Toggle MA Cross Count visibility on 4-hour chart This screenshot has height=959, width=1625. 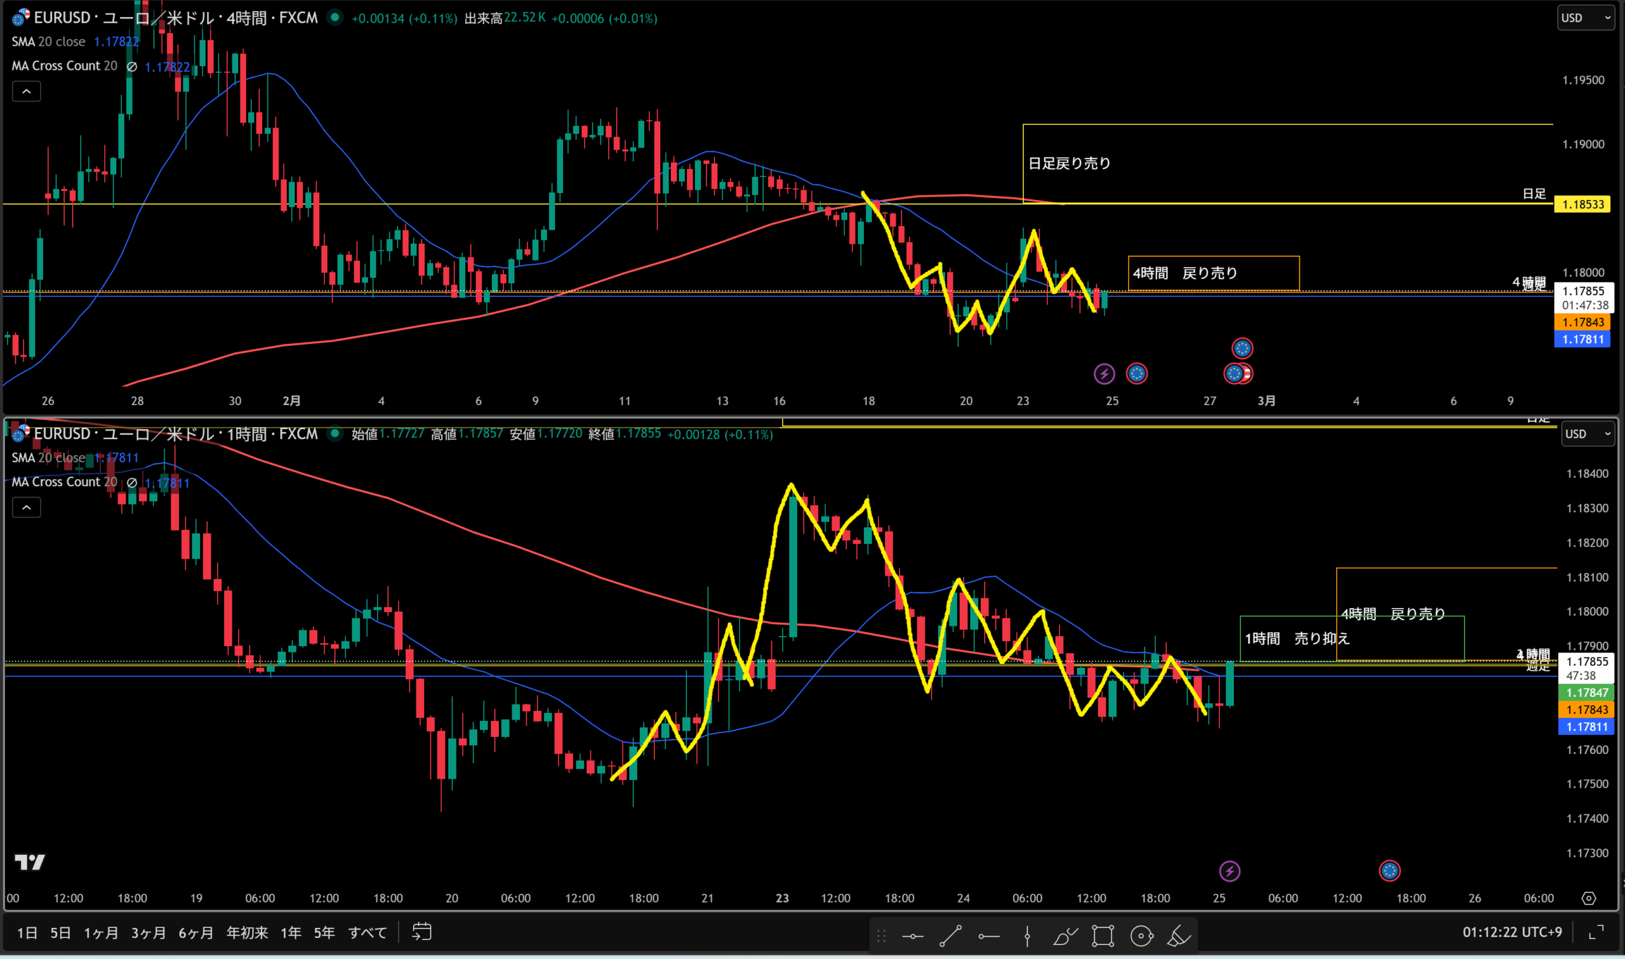(132, 66)
